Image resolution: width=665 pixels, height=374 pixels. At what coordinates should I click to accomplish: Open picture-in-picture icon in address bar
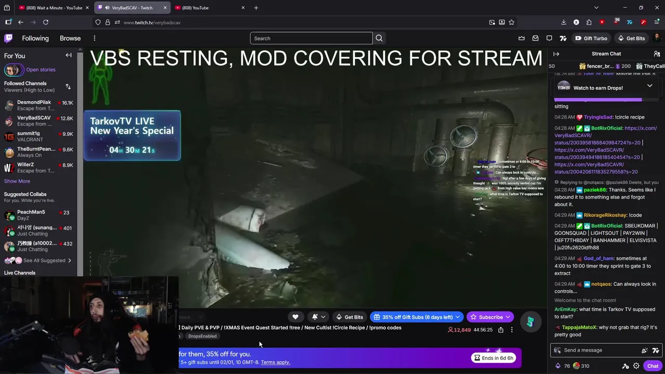click(492, 22)
